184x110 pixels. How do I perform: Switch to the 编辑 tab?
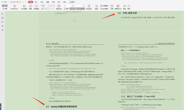[47, 2]
